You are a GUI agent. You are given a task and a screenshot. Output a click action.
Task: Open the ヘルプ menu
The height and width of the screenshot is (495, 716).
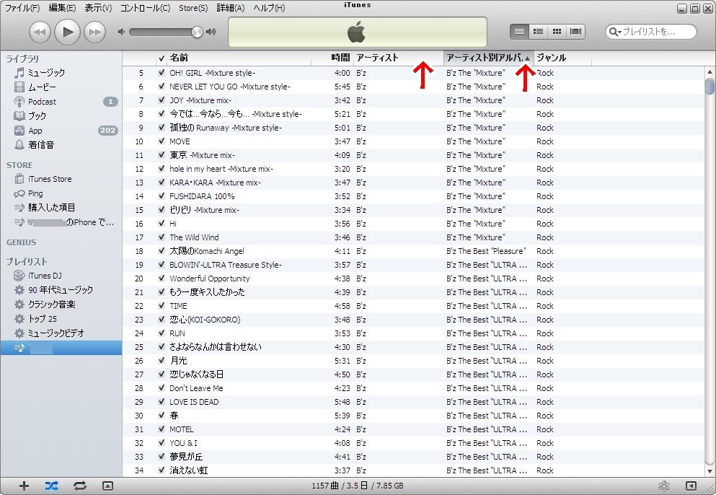tap(269, 8)
